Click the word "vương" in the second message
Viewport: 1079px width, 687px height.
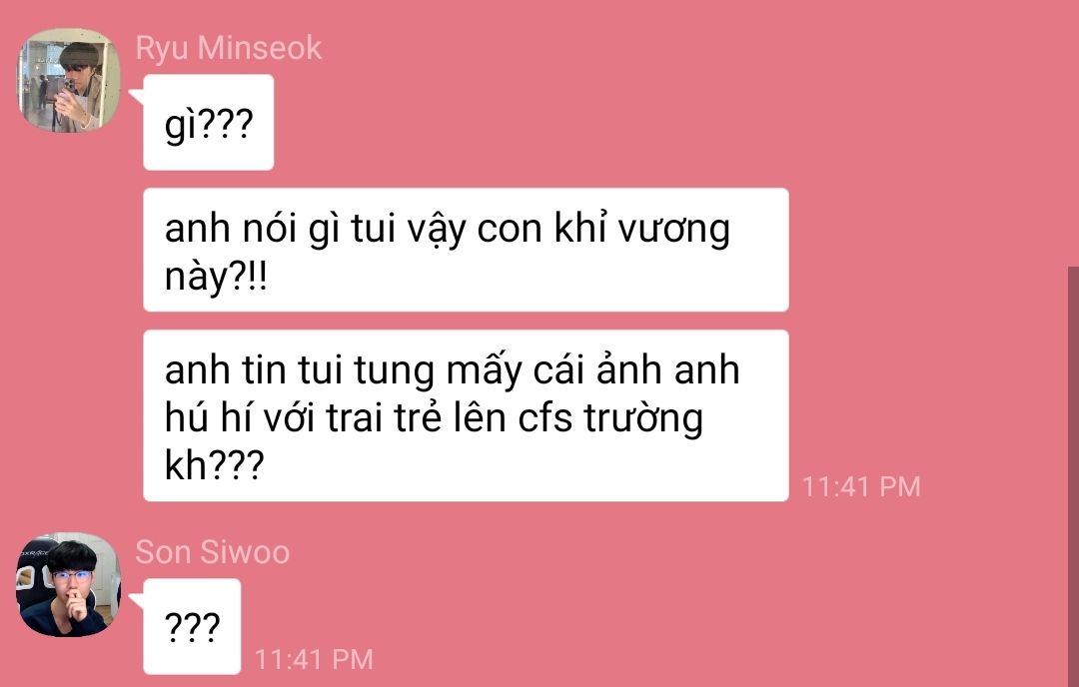click(x=673, y=230)
